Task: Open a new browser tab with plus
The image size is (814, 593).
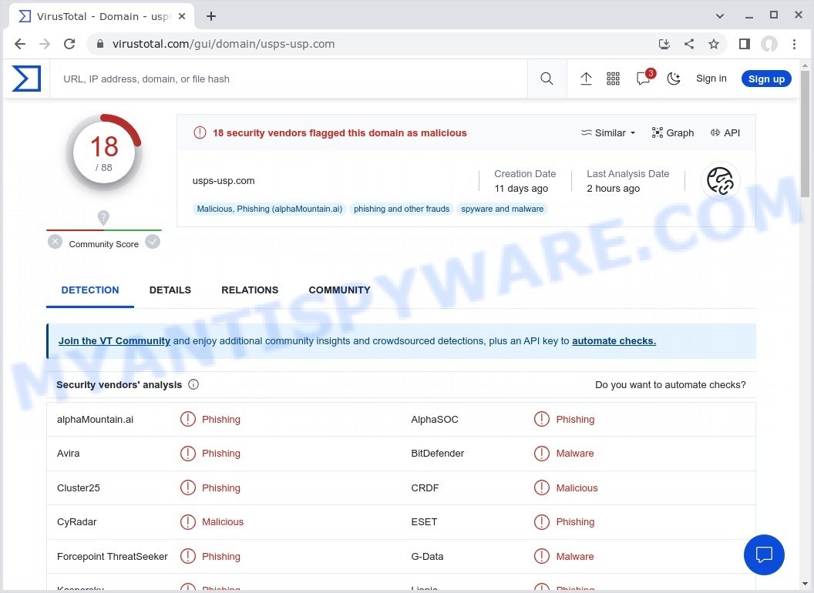Action: pos(211,16)
